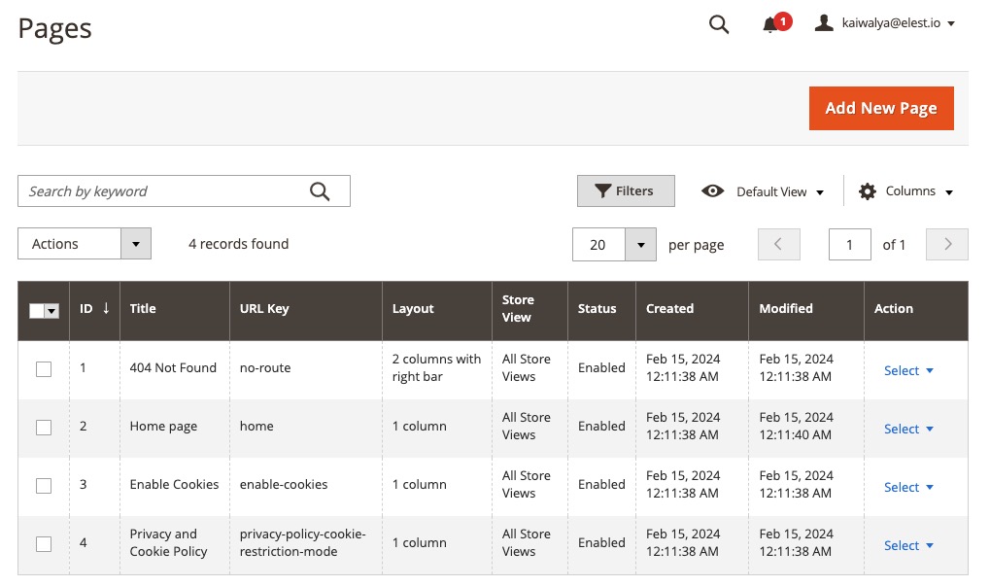
Task: Click the previous page arrow
Action: click(778, 244)
